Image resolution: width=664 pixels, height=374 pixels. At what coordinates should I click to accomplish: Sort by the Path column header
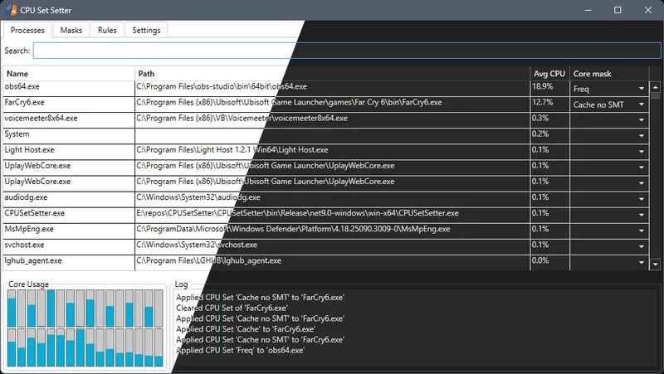click(x=333, y=74)
